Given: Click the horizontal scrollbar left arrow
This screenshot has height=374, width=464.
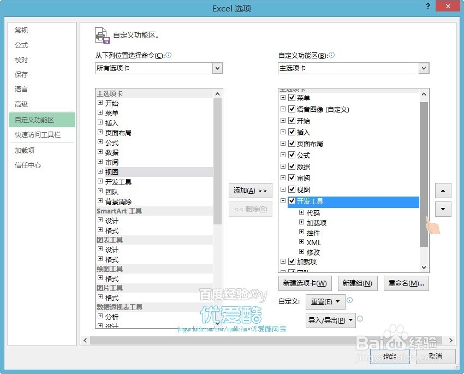Looking at the screenshot, I should tap(85, 340).
